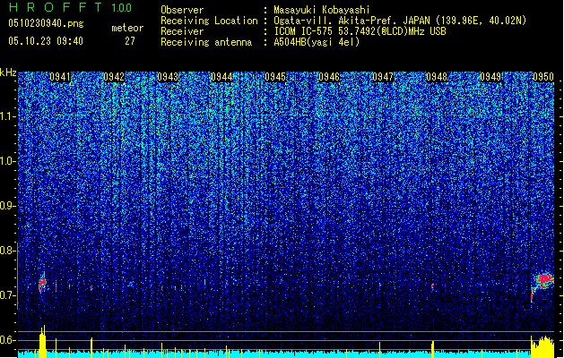564x358 pixels.
Task: Click the Receiving antenna label
Action: pos(206,42)
